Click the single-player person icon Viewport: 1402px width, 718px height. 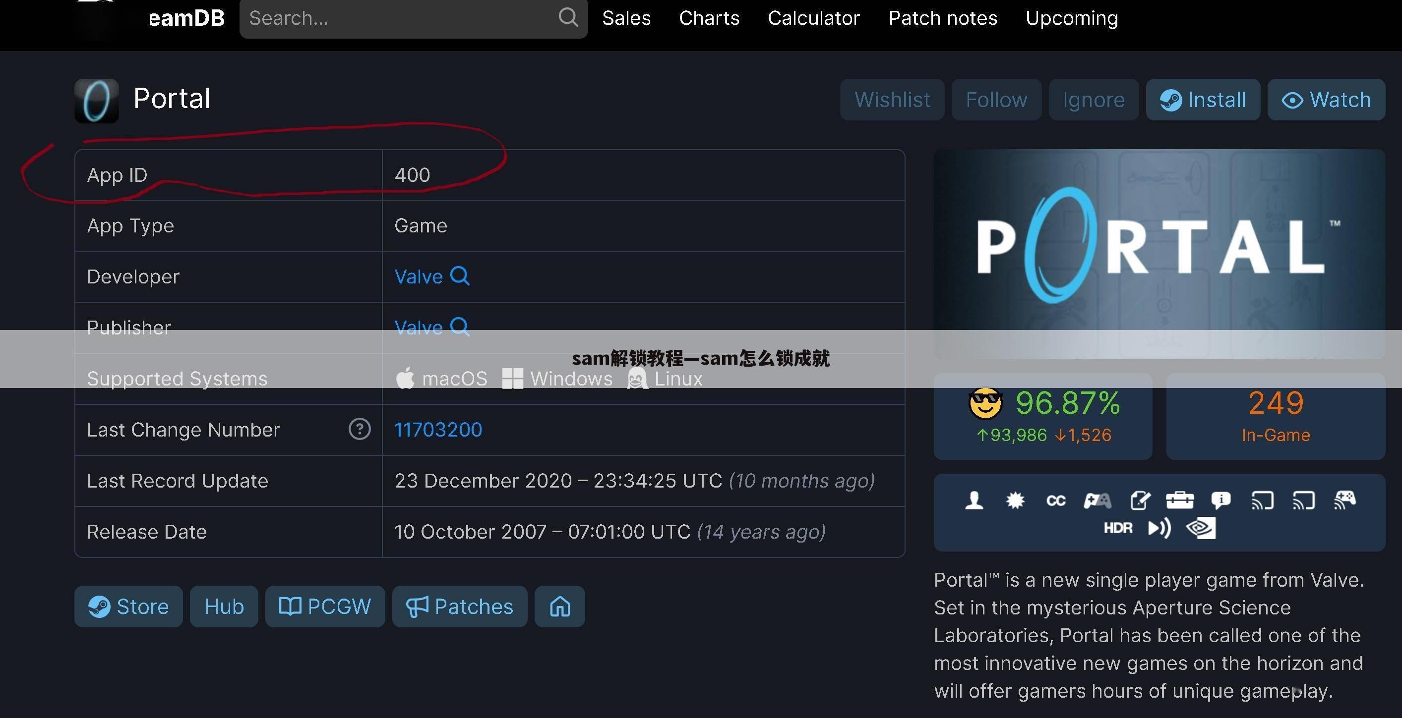[974, 500]
